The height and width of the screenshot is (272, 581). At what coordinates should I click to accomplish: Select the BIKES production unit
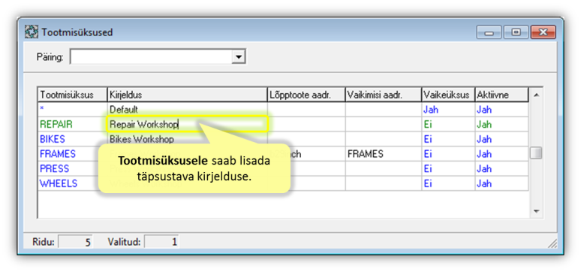(73, 139)
